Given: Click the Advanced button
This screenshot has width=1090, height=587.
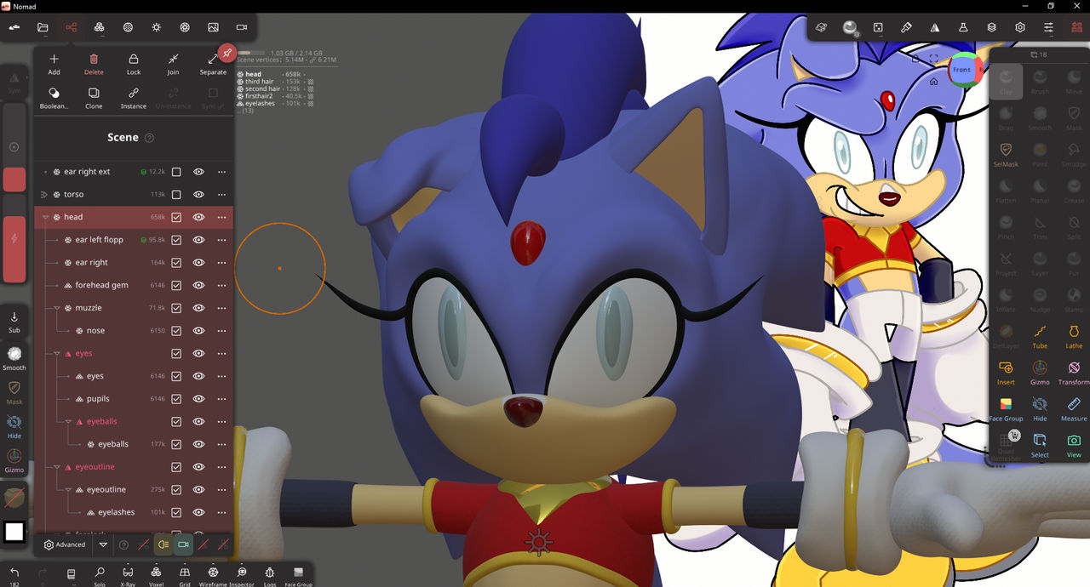Looking at the screenshot, I should [x=65, y=544].
